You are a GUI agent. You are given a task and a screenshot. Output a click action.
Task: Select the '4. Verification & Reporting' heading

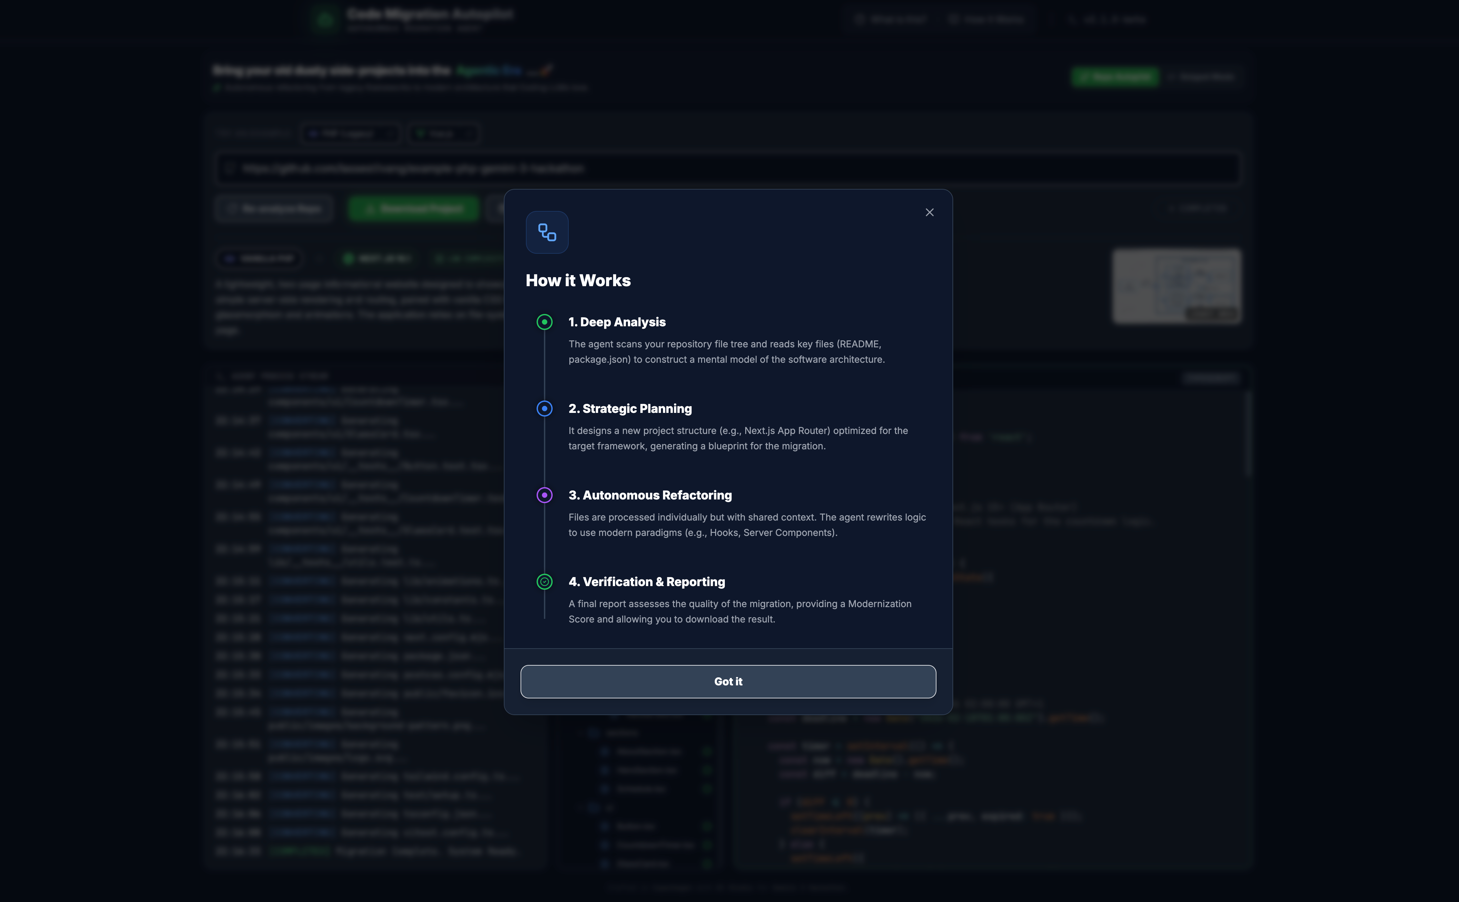click(x=647, y=582)
